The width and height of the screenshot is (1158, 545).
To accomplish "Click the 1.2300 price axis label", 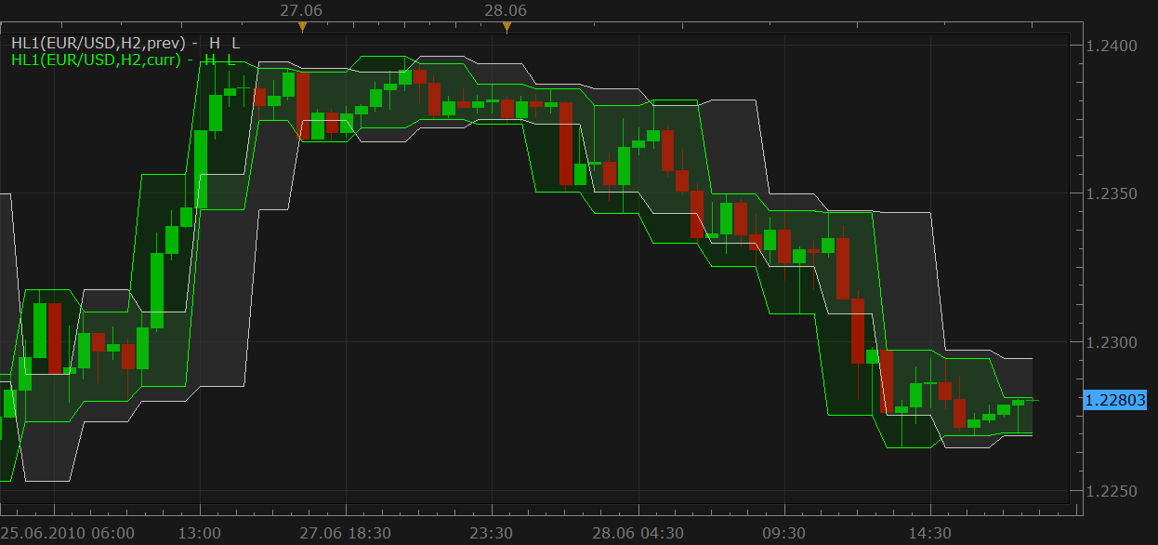I will pyautogui.click(x=1112, y=342).
